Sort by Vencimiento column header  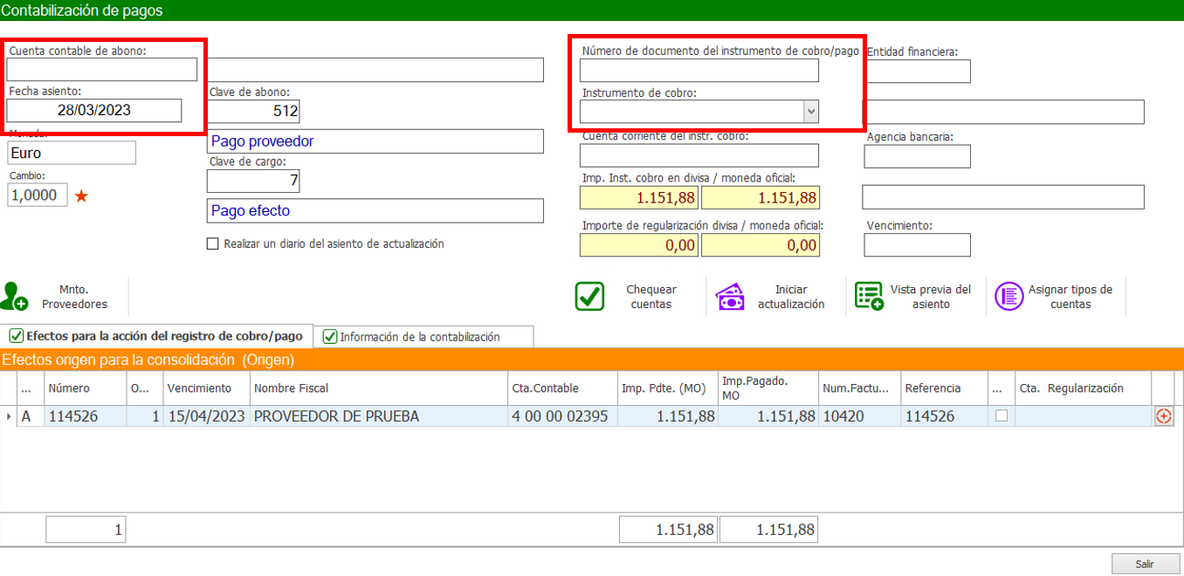[x=199, y=388]
